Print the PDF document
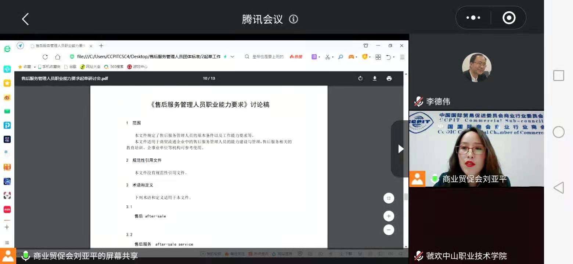The width and height of the screenshot is (573, 264). point(389,78)
